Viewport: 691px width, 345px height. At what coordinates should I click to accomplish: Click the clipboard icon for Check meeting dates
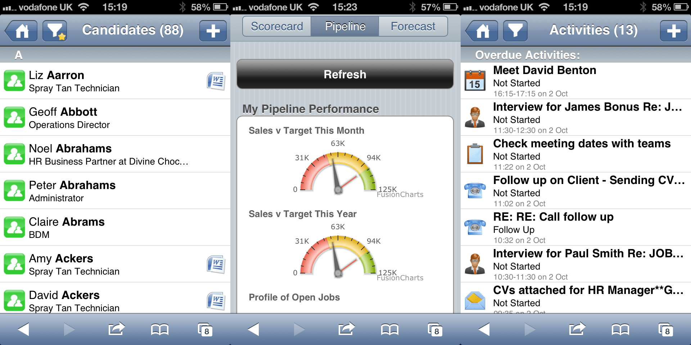(475, 154)
